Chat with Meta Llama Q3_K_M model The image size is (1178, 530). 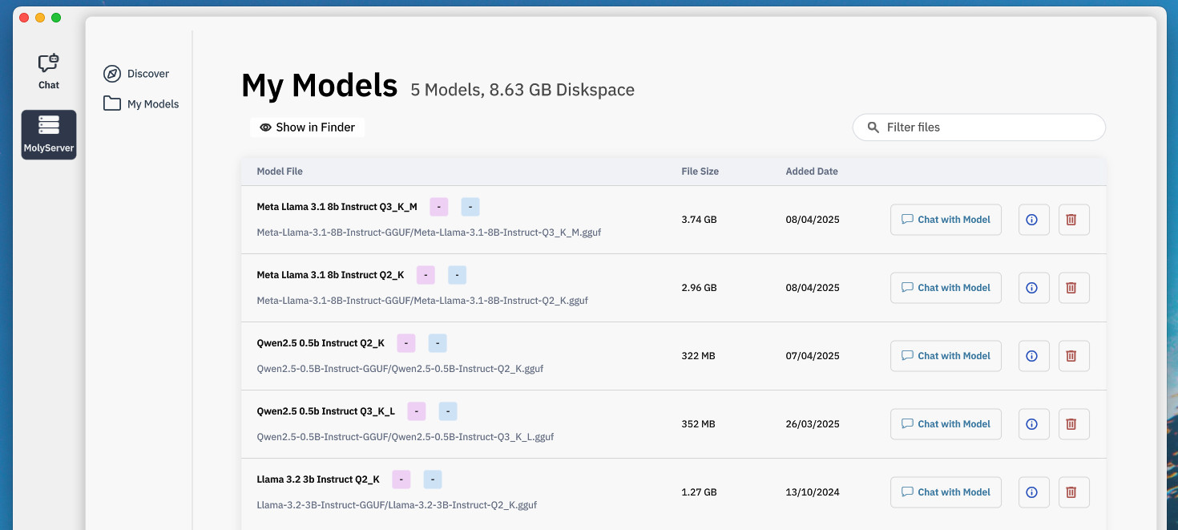tap(946, 220)
